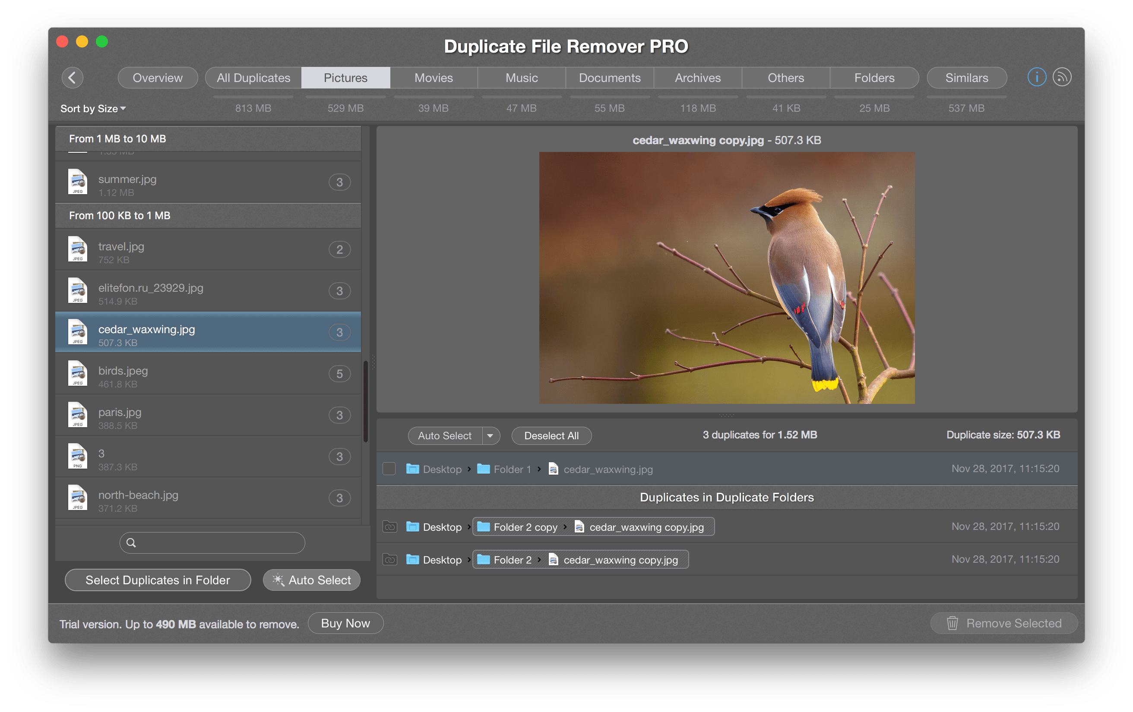Click the file icon before cedar_waxwing.jpg in path
Screen dimensions: 1133x712
tap(553, 469)
